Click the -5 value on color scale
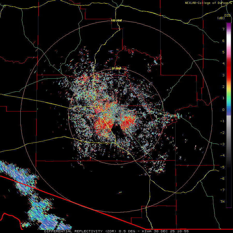 tap(222, 167)
